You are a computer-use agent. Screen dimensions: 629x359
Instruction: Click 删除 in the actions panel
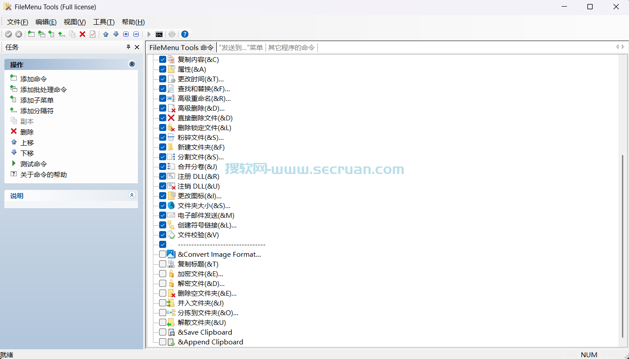pos(27,132)
